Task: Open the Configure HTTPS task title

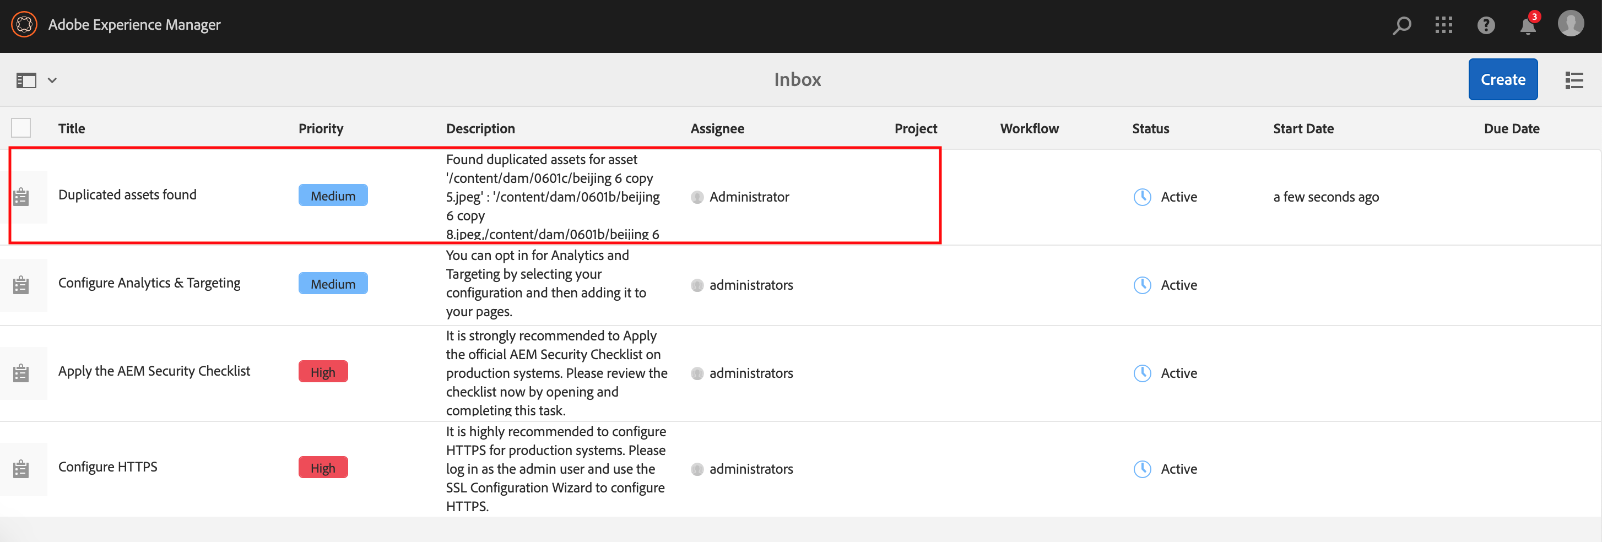Action: [107, 467]
